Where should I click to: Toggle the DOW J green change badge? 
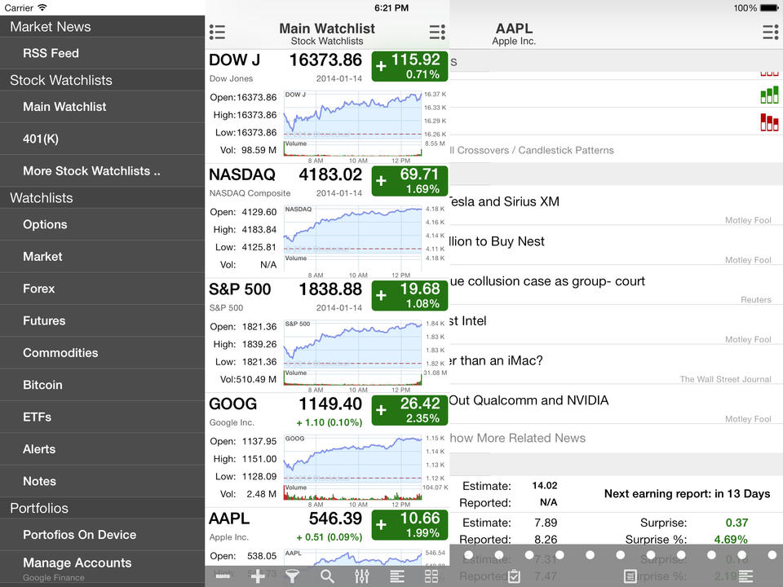(x=409, y=66)
